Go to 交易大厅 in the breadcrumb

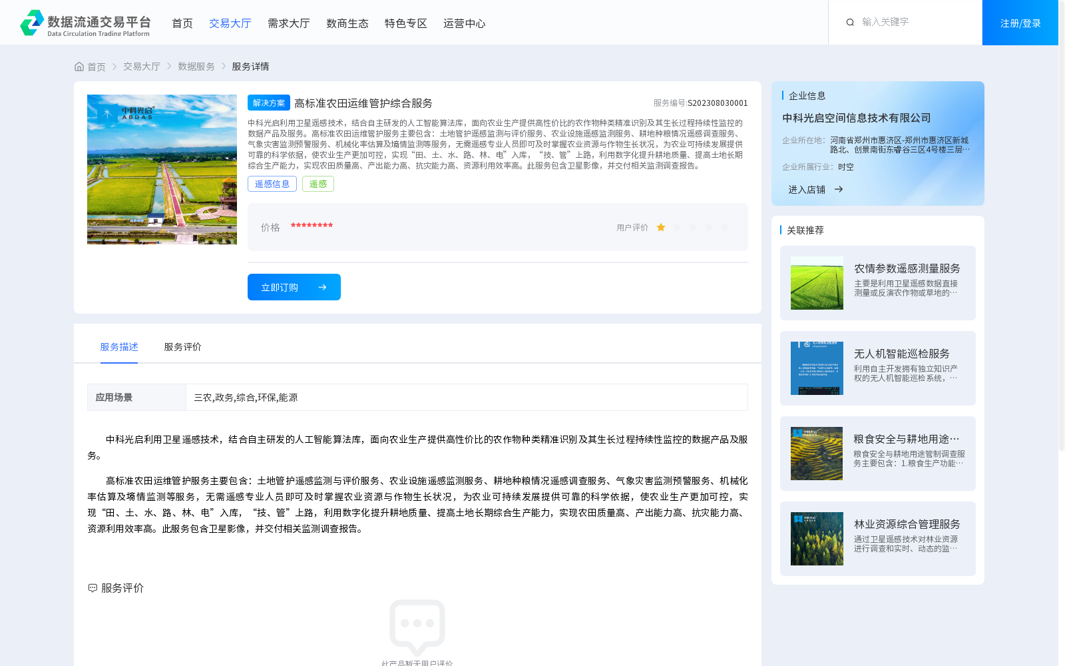click(x=142, y=67)
